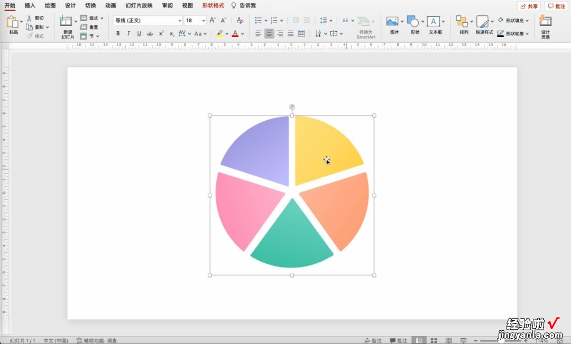The image size is (571, 344).
Task: Open the Transitions (切换) ribbon tab
Action: 90,5
